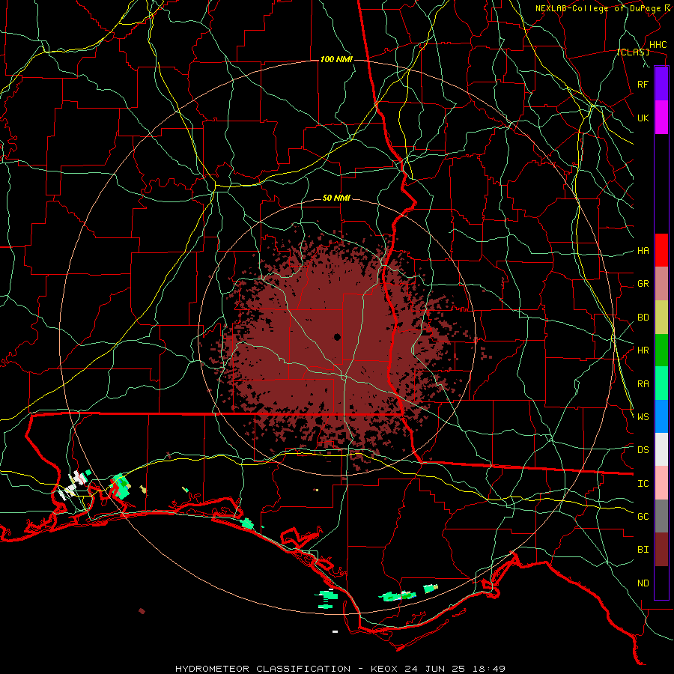The width and height of the screenshot is (674, 674).
Task: Click the gray GC legend color swatch
Action: 661,516
